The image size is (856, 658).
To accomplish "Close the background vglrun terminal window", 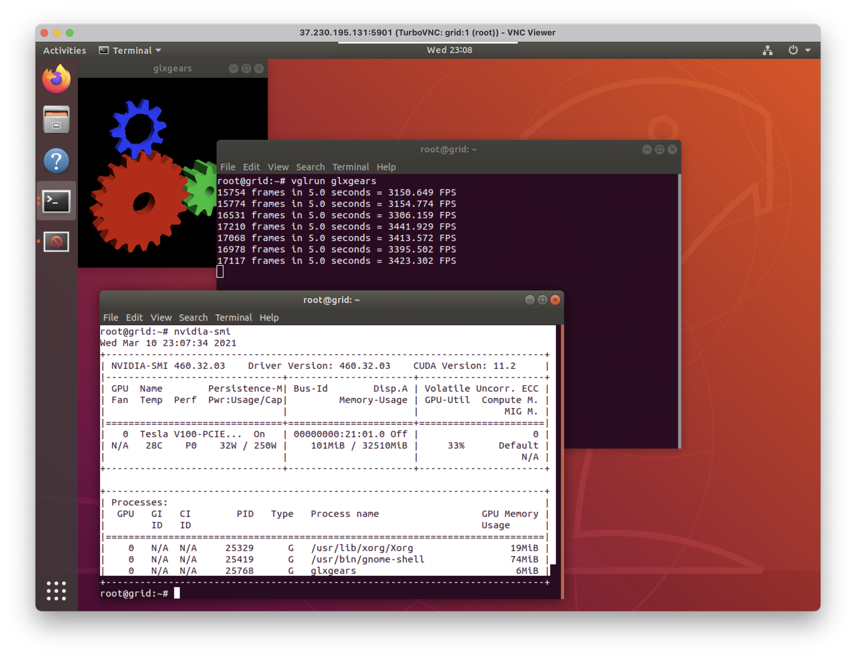I will coord(673,150).
